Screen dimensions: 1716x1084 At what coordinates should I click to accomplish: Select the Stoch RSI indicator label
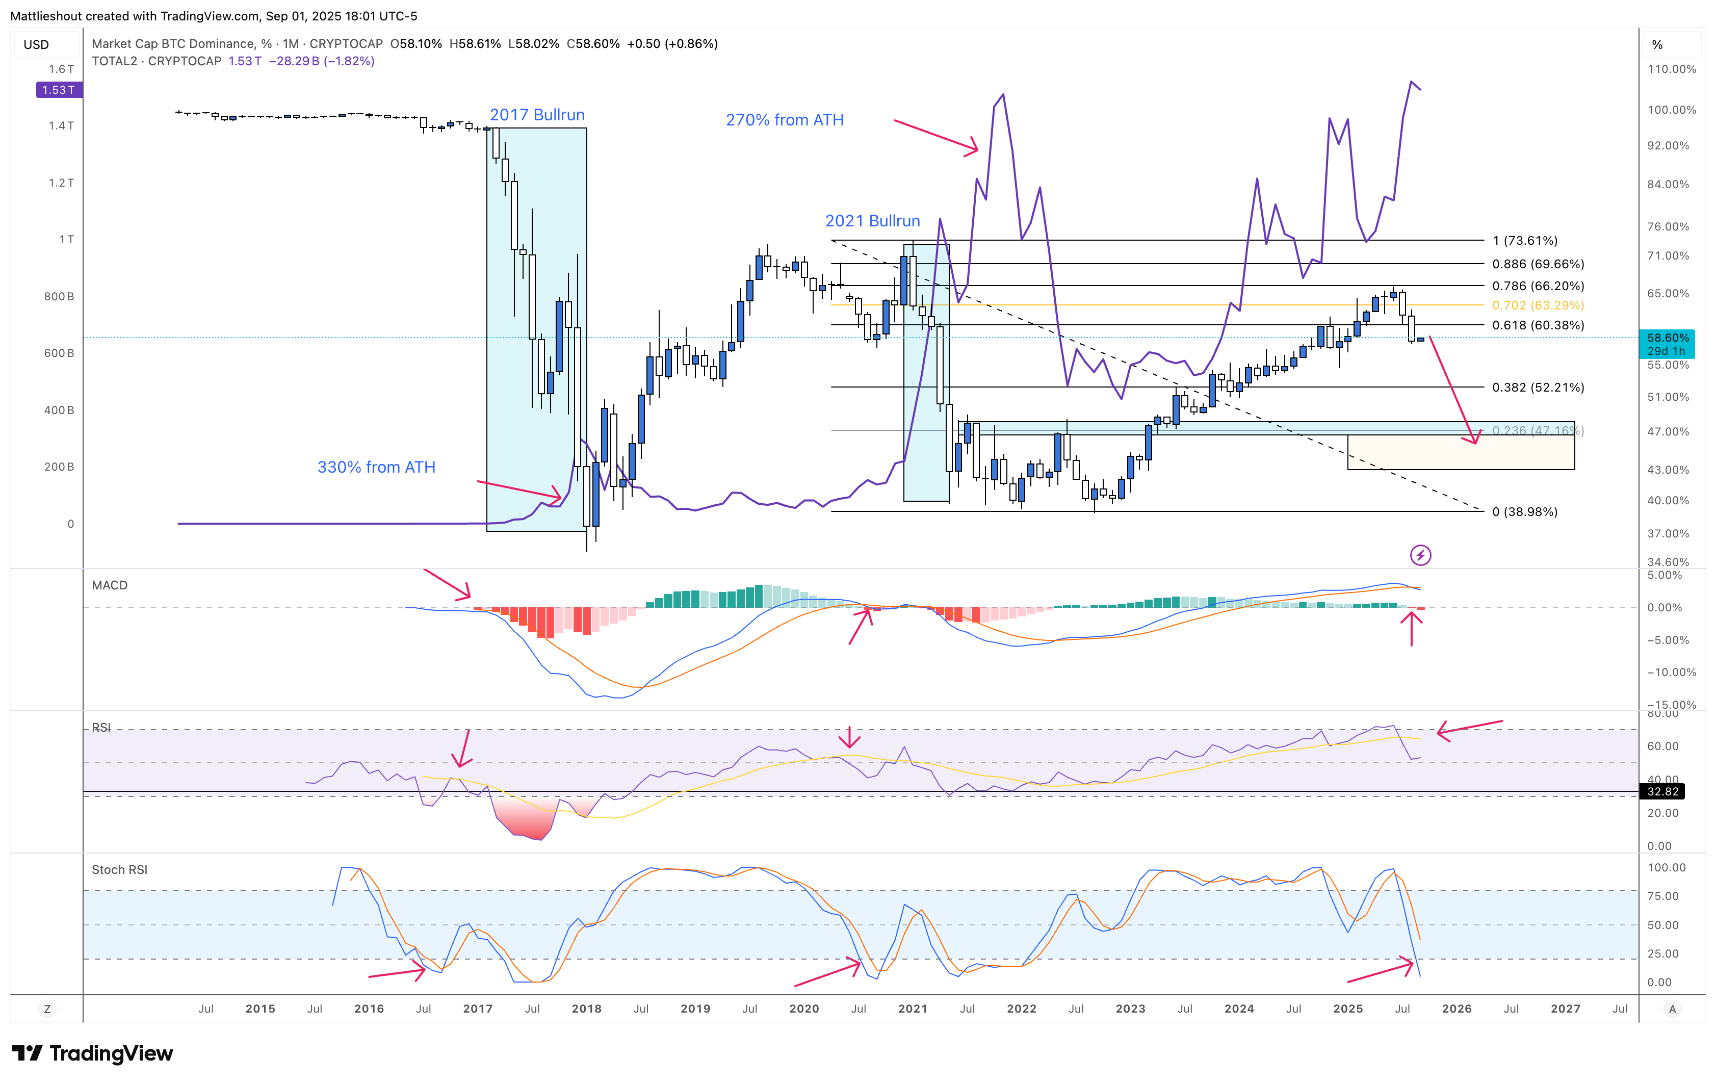click(120, 869)
